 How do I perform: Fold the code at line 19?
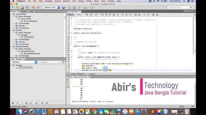71,57
